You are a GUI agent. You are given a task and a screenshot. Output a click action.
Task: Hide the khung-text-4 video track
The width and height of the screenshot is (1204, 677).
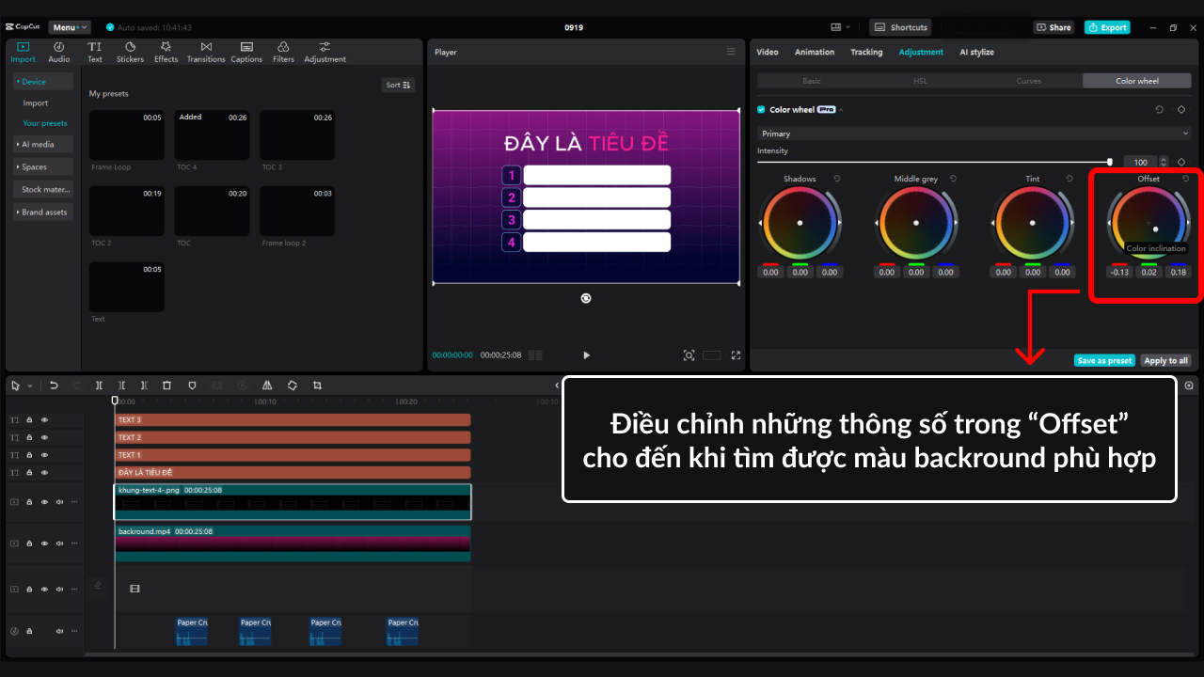pos(44,502)
